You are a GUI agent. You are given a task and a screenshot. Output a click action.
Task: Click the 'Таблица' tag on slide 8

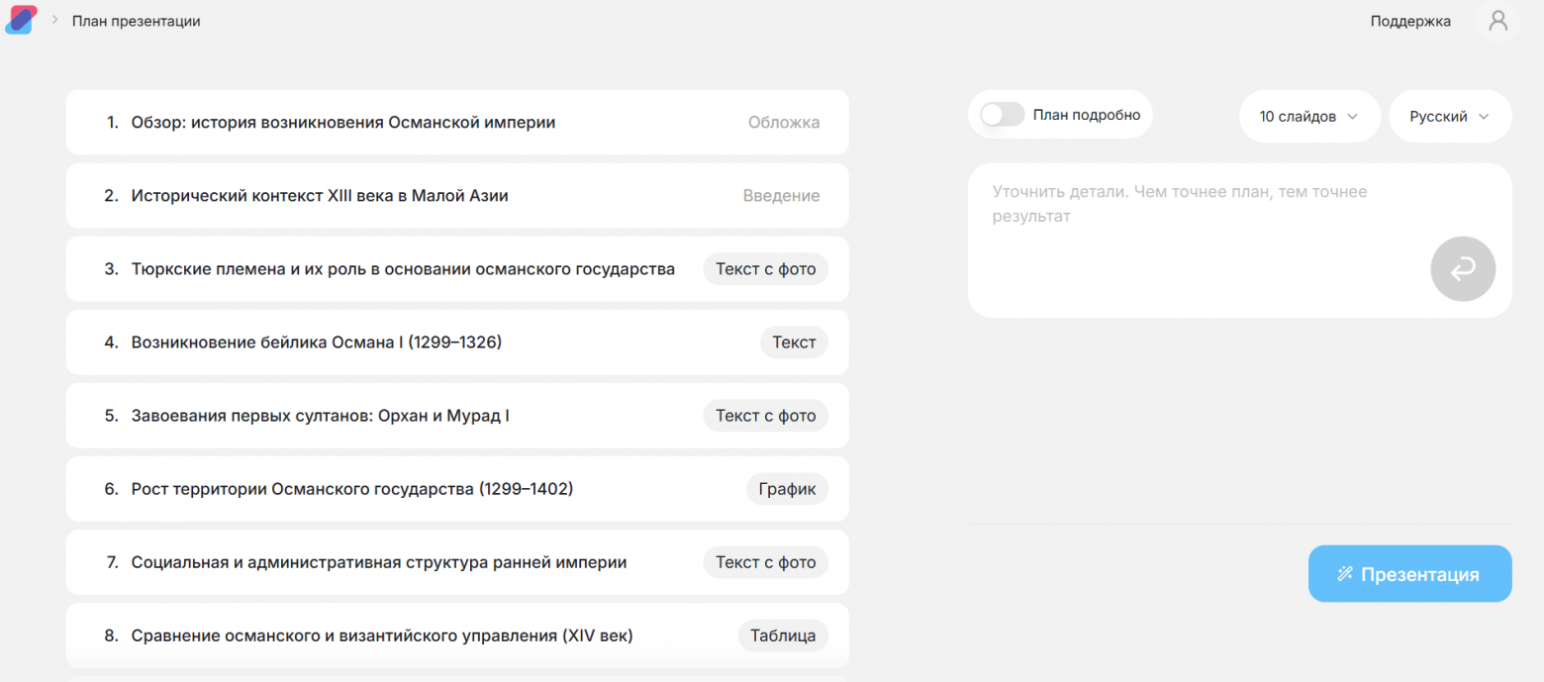pos(782,635)
